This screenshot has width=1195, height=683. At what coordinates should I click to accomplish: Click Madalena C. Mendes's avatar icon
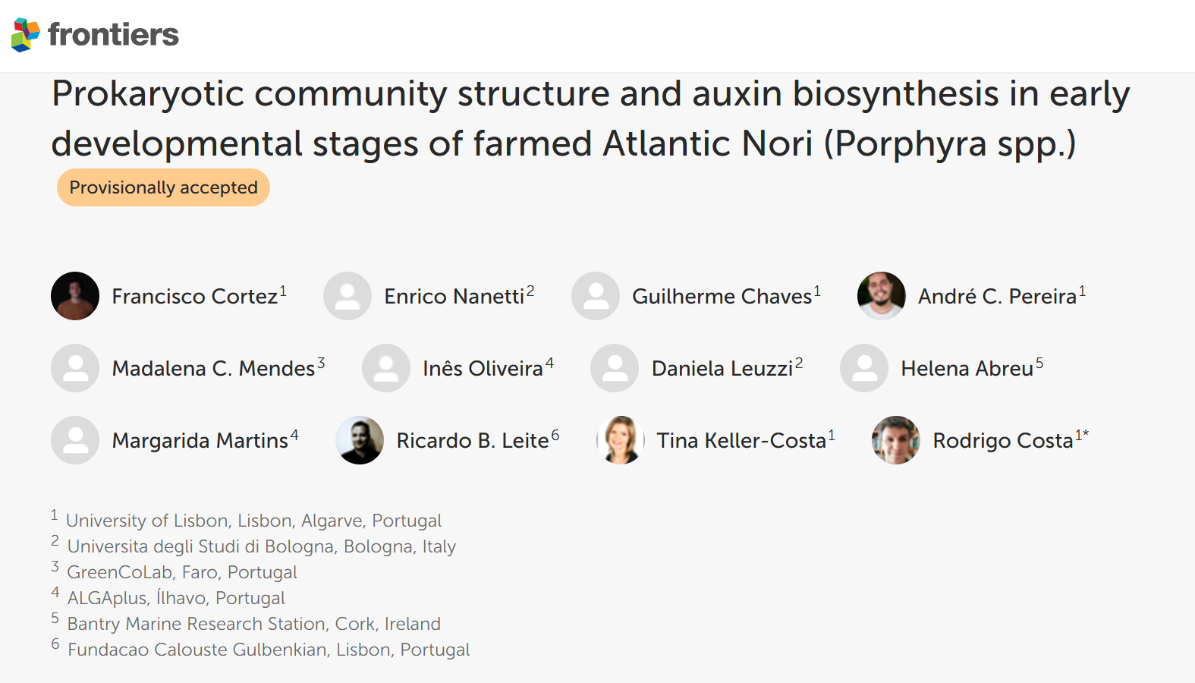(x=75, y=368)
